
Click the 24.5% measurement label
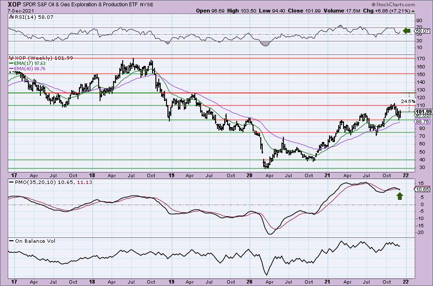pos(408,102)
